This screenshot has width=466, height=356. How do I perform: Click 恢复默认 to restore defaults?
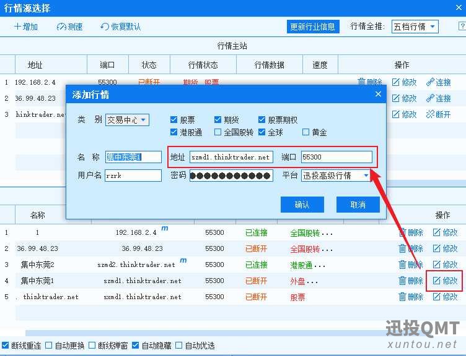point(120,27)
